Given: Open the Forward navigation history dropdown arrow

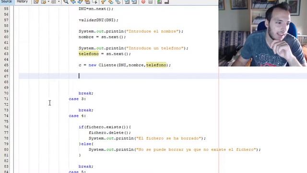Looking at the screenshot, I should tap(59, 2).
